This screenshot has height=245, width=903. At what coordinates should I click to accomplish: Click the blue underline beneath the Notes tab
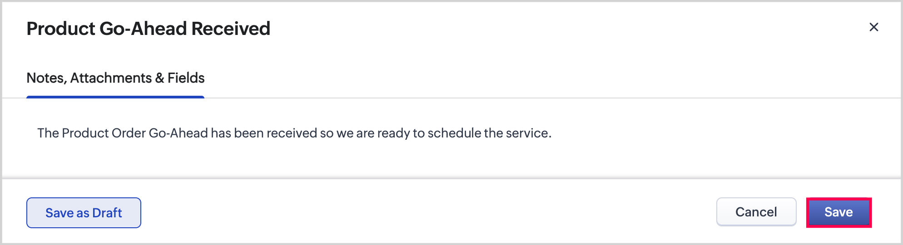pos(115,97)
